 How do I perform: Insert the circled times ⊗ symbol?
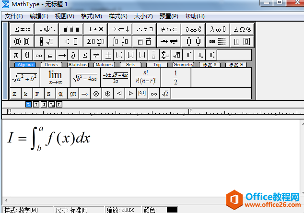coord(96,94)
